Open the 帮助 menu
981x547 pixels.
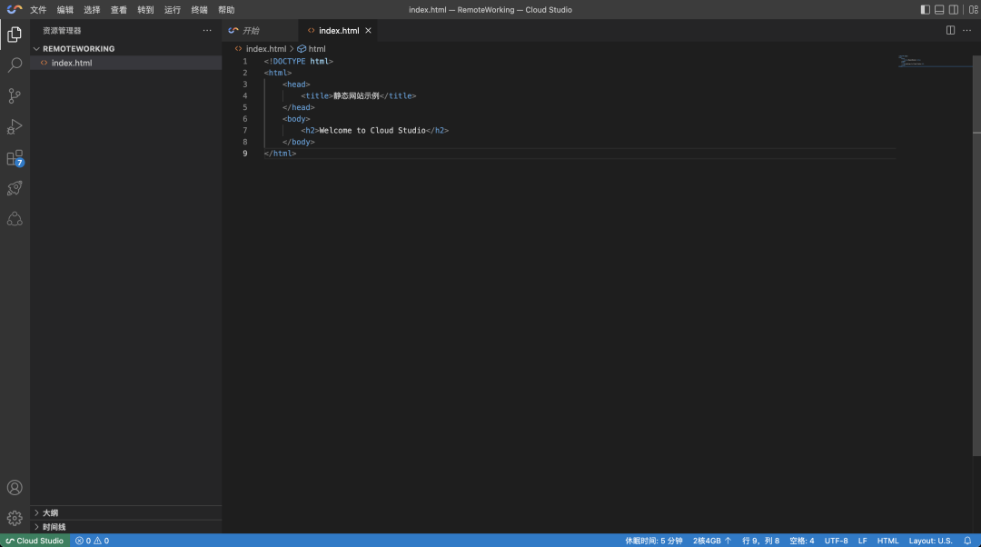pos(226,10)
